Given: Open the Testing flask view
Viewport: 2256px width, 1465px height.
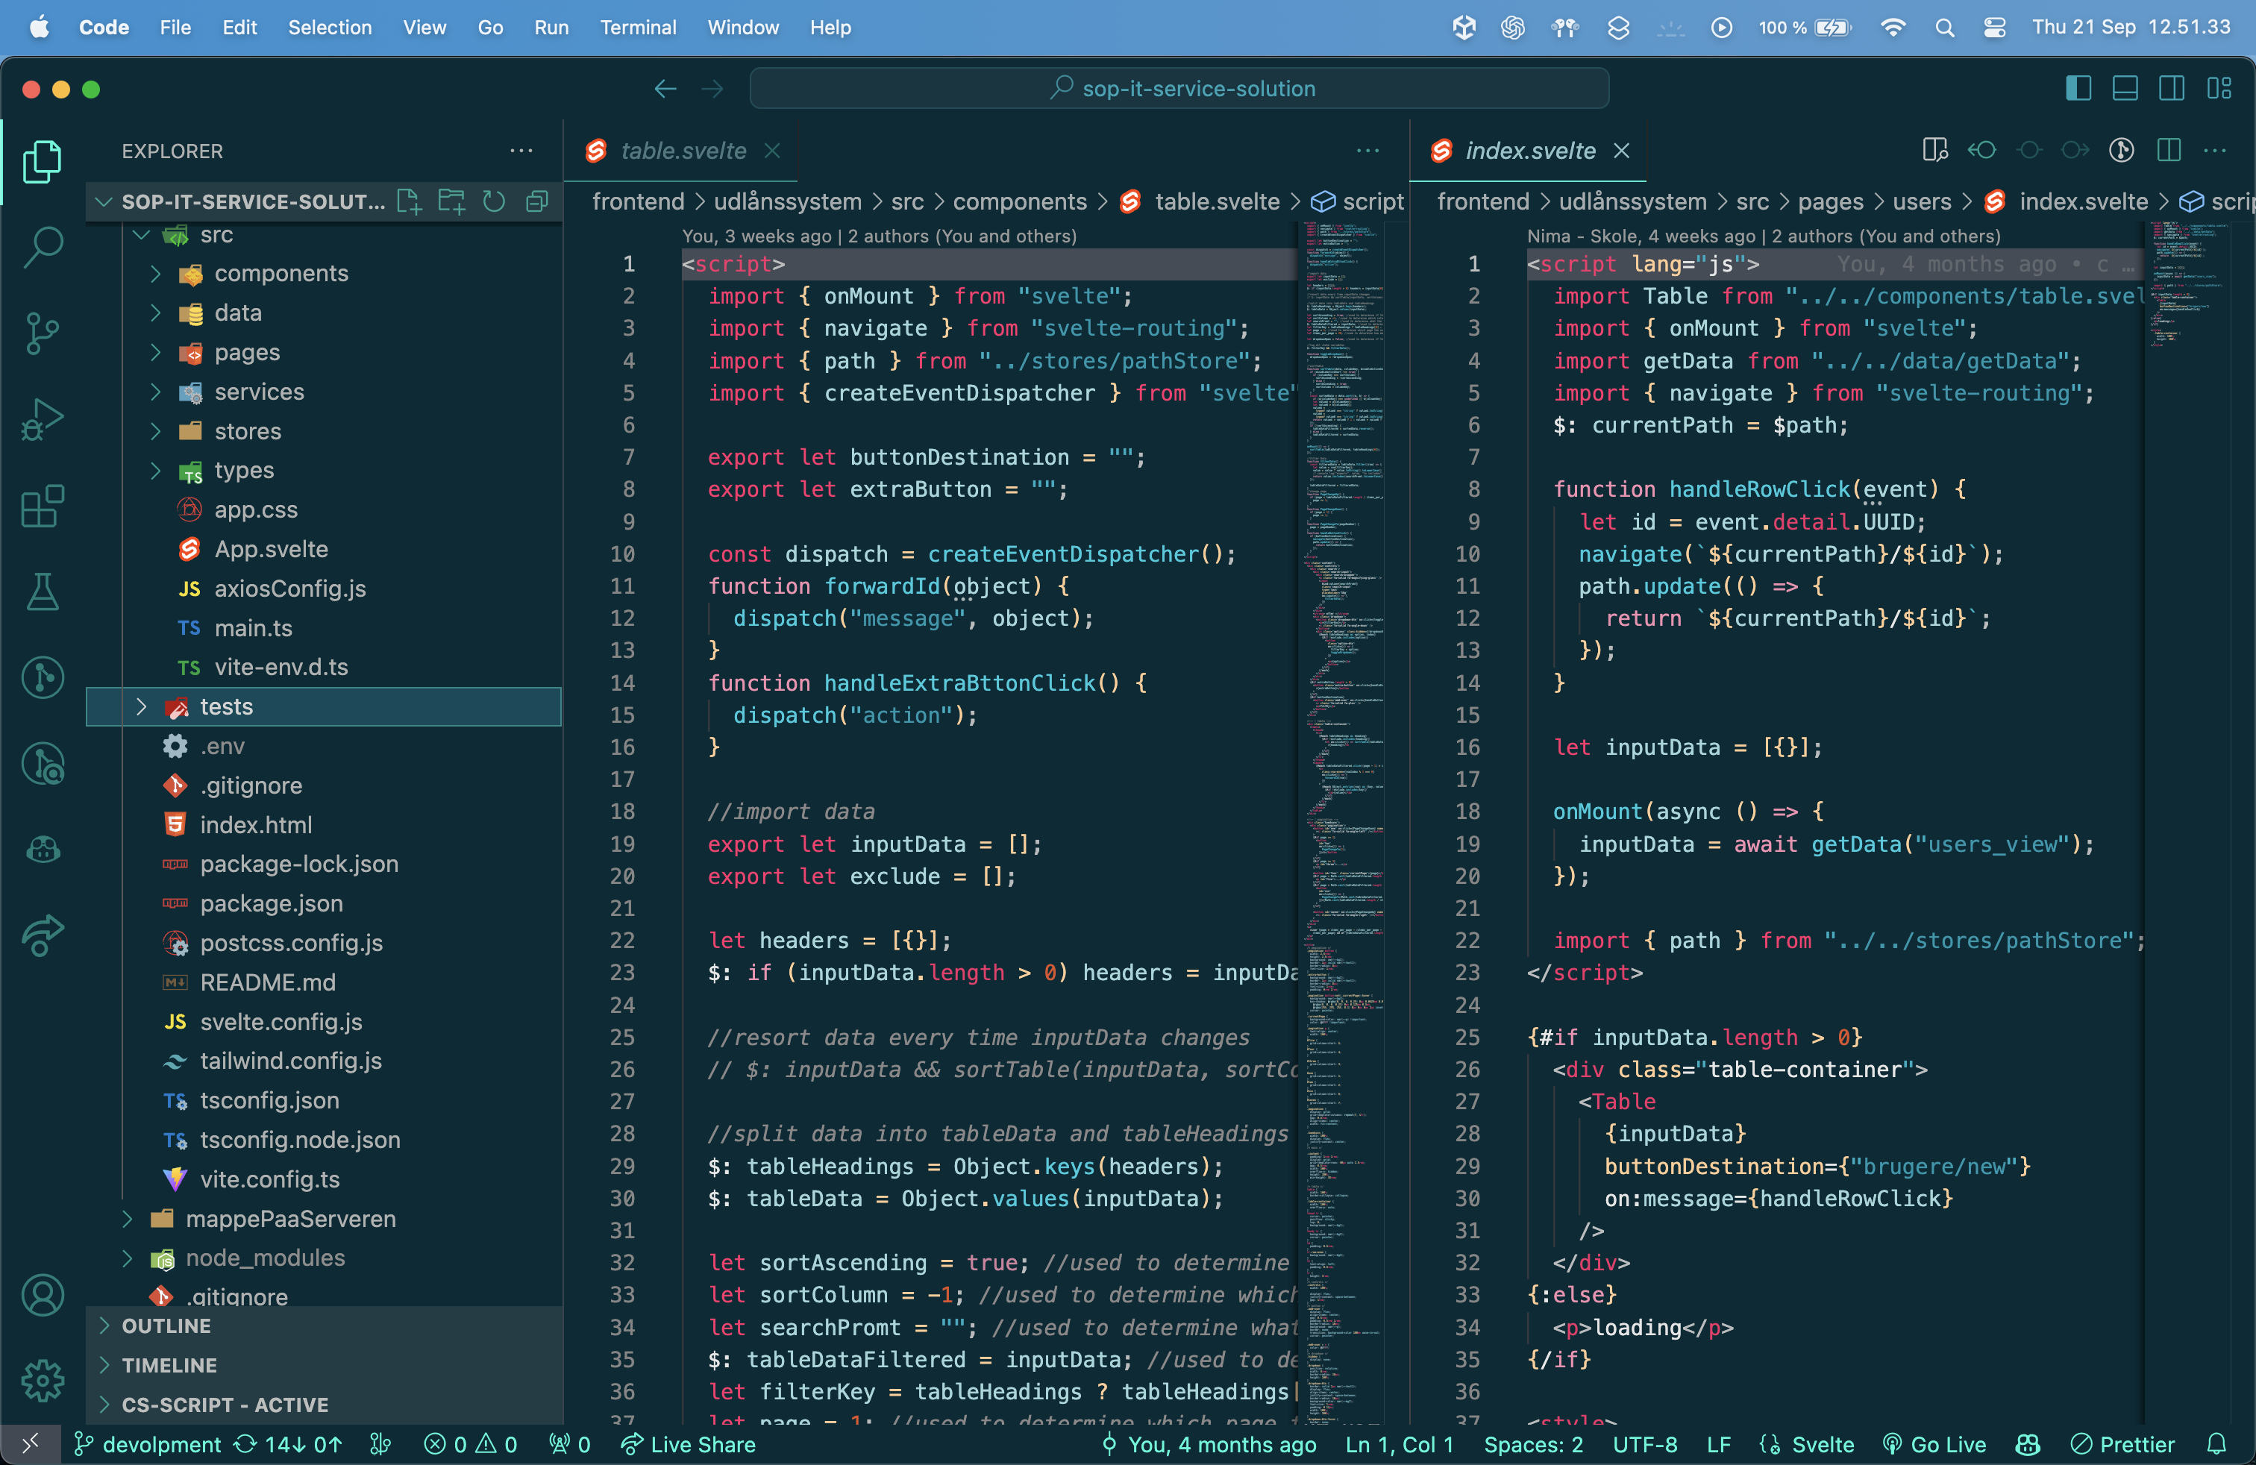Looking at the screenshot, I should pyautogui.click(x=43, y=592).
